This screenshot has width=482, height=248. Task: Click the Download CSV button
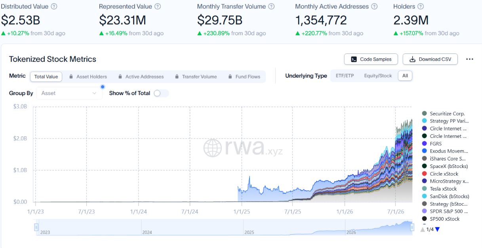[x=430, y=59]
